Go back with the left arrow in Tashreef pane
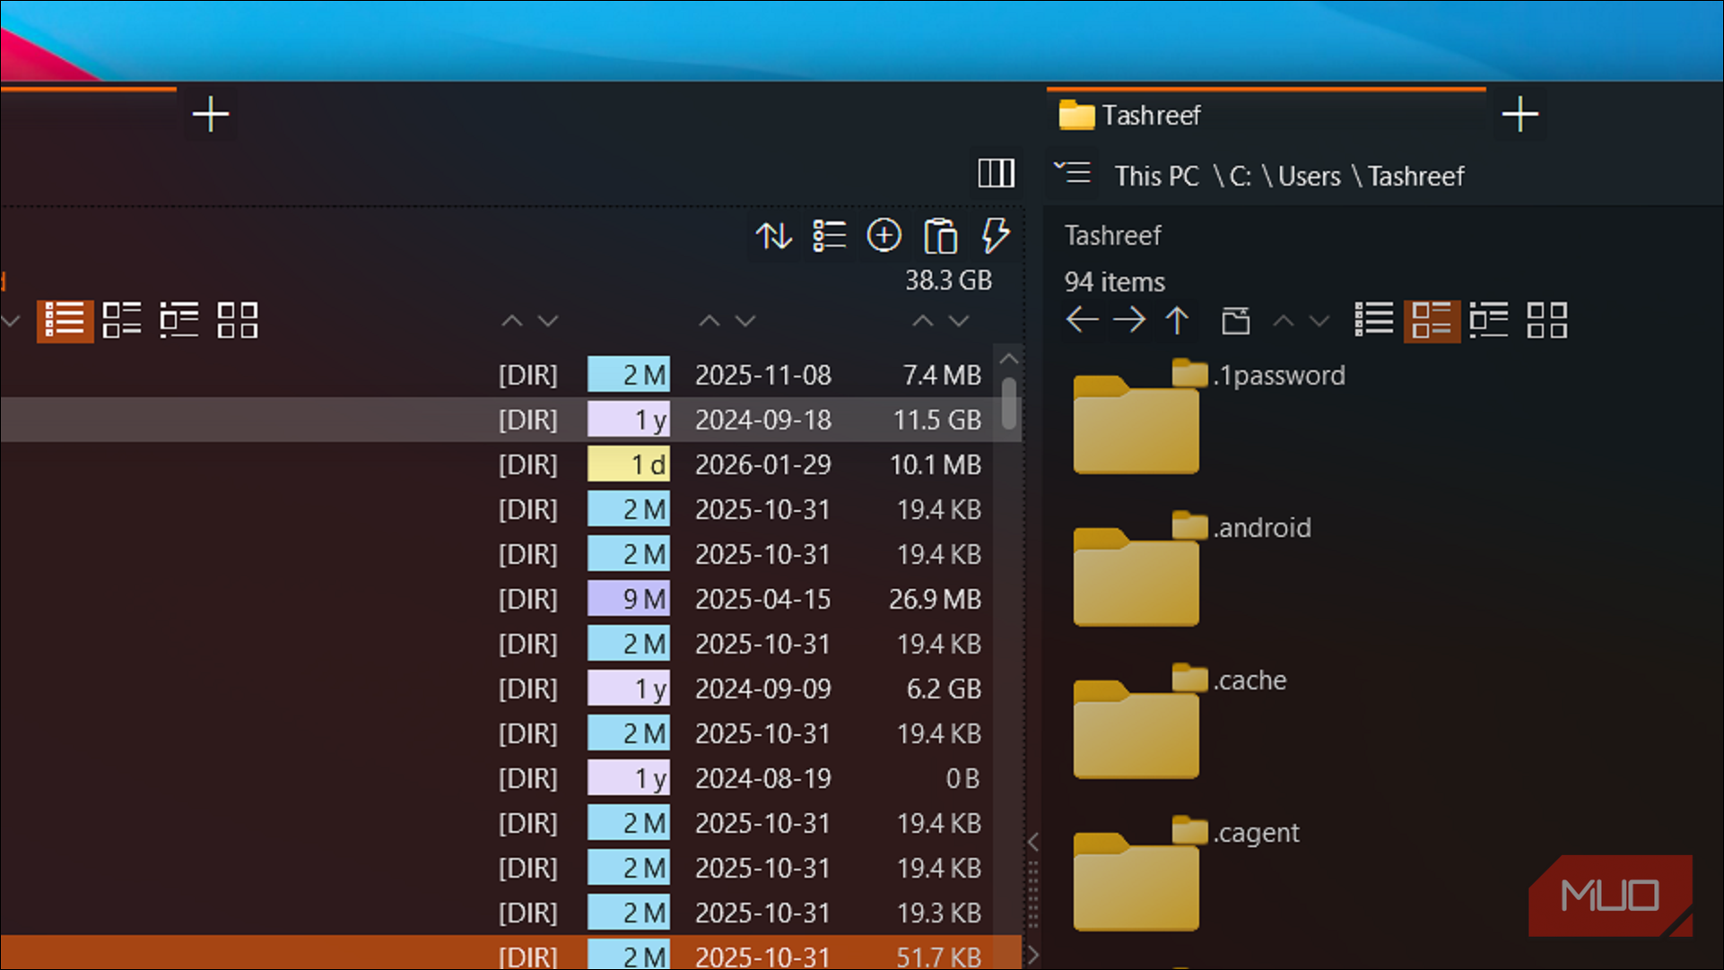The image size is (1724, 970). (x=1083, y=319)
